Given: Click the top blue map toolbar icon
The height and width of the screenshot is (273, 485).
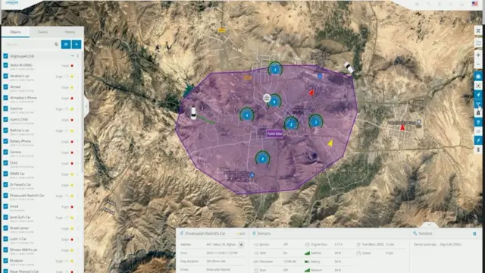Looking at the screenshot, I should 478,76.
